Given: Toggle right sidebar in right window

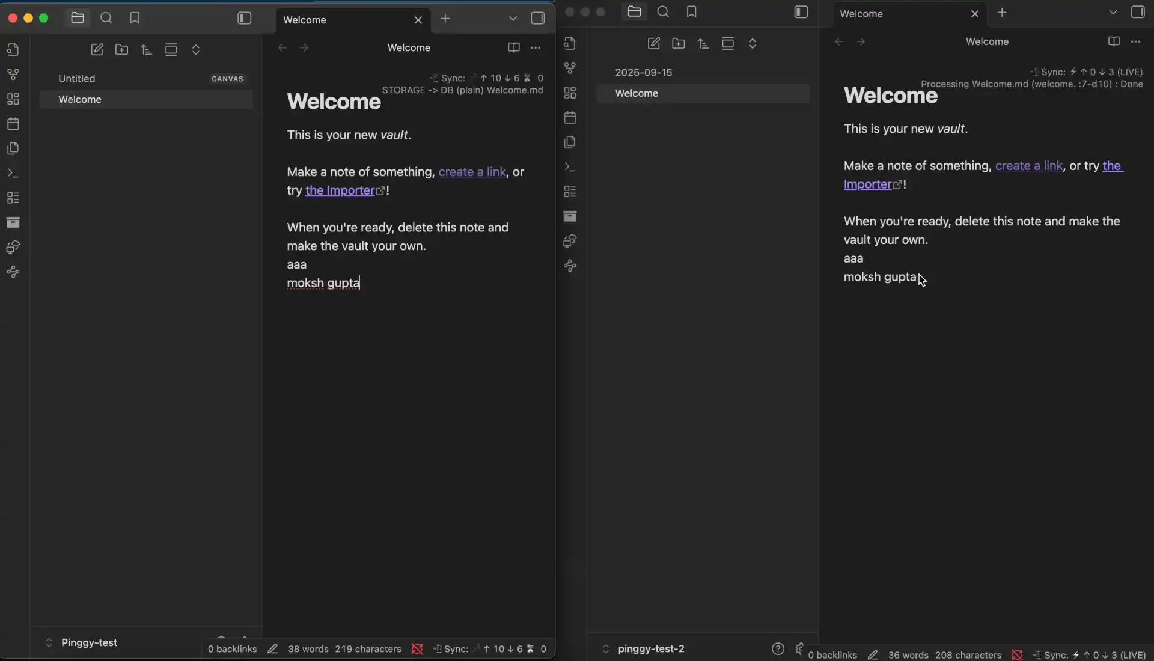Looking at the screenshot, I should pyautogui.click(x=1138, y=12).
